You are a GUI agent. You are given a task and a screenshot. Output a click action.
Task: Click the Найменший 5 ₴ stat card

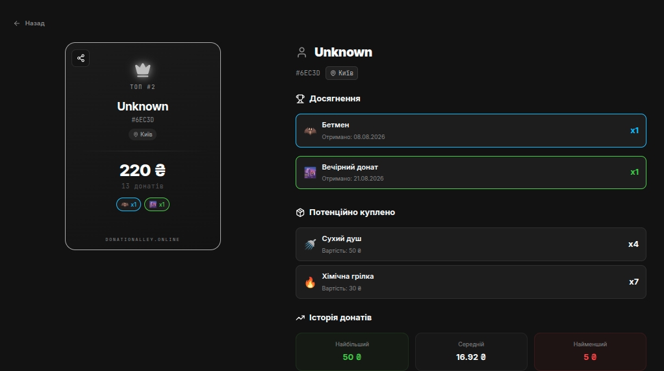pos(590,352)
